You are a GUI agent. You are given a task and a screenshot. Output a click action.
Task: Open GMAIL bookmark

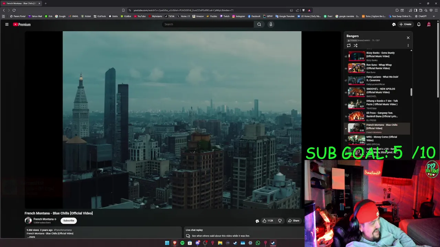tap(73, 16)
